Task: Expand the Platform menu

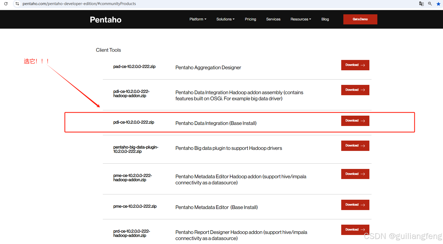Action: [x=198, y=19]
